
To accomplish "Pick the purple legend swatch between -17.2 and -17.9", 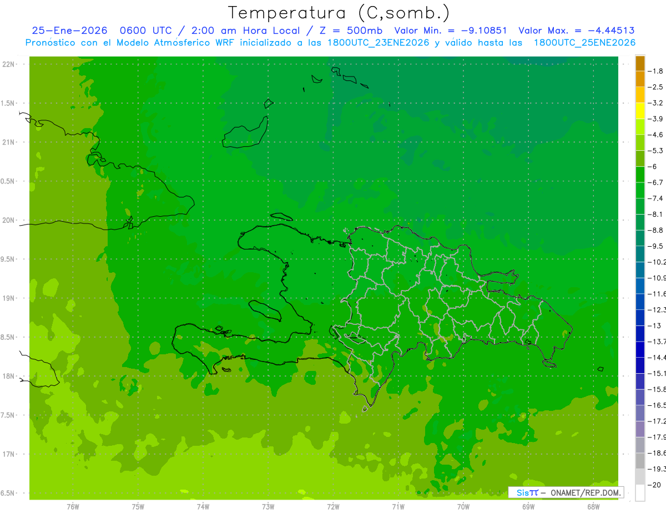I will 640,429.
